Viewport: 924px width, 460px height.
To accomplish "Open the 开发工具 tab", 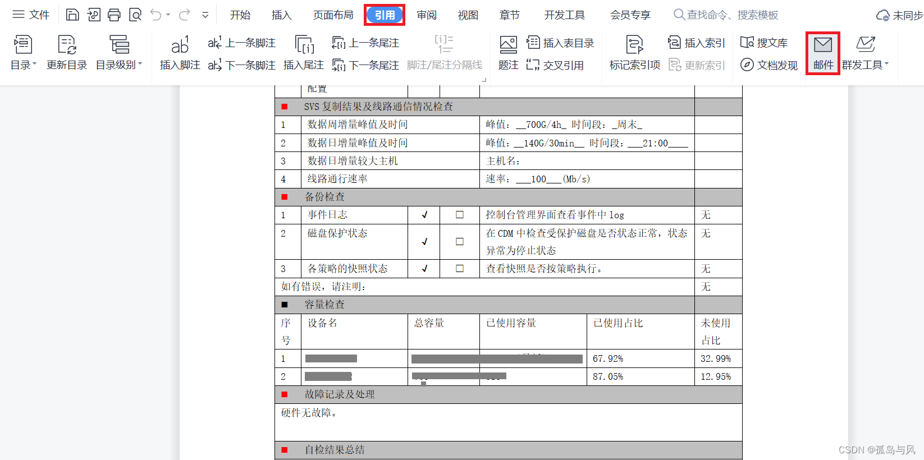I will [565, 15].
